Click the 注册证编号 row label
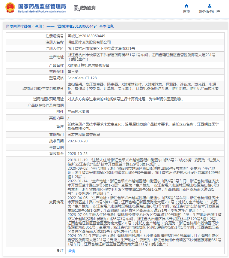 pyautogui.click(x=55, y=36)
